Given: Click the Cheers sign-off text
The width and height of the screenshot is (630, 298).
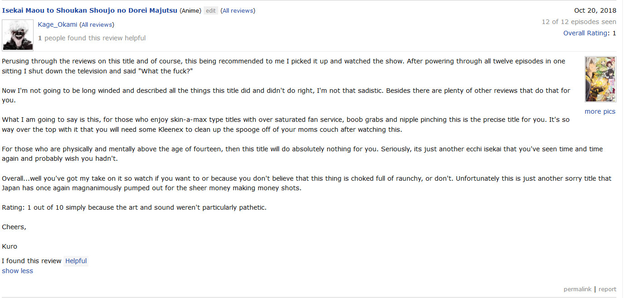Looking at the screenshot, I should tap(14, 227).
